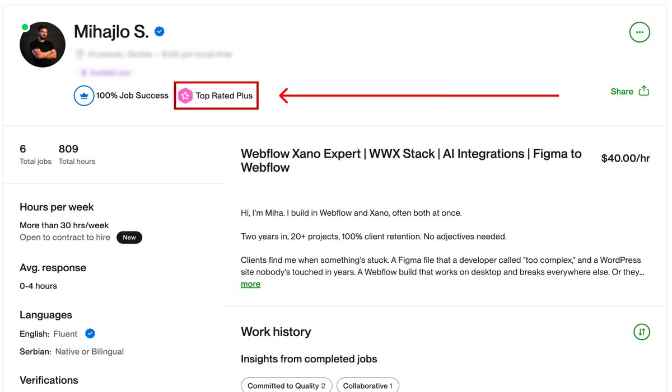This screenshot has height=392, width=672.
Task: Click the New badge by contract to hire
Action: coord(129,238)
